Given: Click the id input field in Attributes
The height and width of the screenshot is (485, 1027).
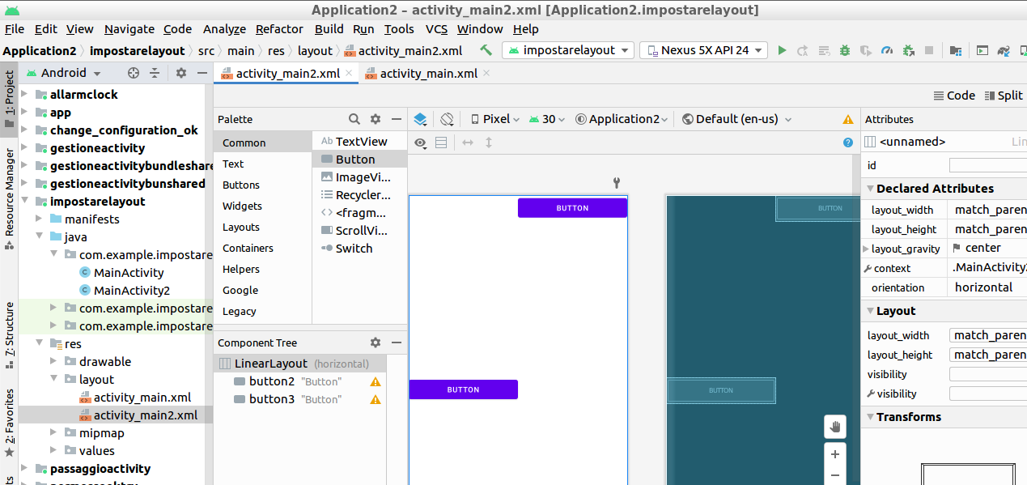Looking at the screenshot, I should (987, 165).
